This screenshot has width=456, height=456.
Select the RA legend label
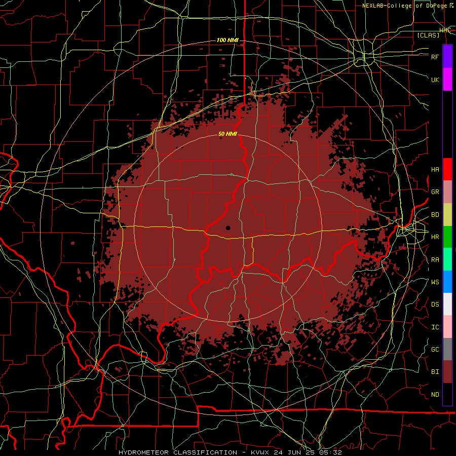point(435,260)
